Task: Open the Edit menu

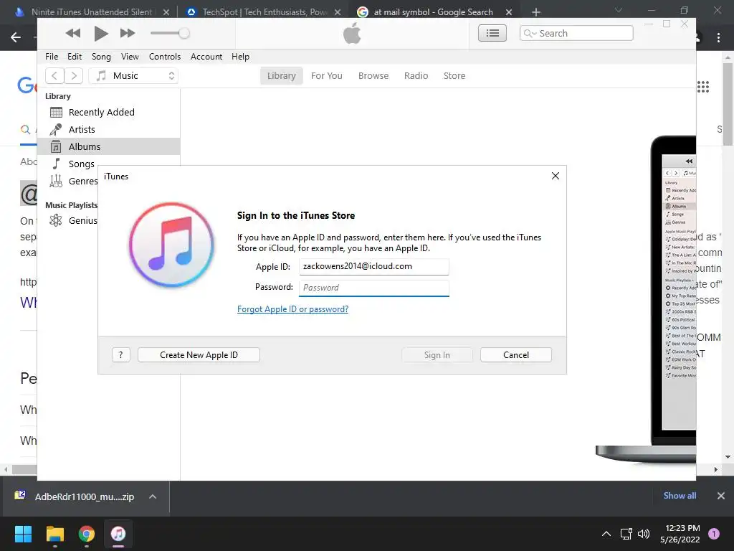Action: coord(75,57)
